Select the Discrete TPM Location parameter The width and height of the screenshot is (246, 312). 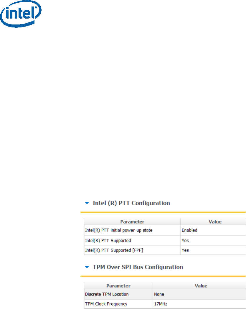(118, 294)
